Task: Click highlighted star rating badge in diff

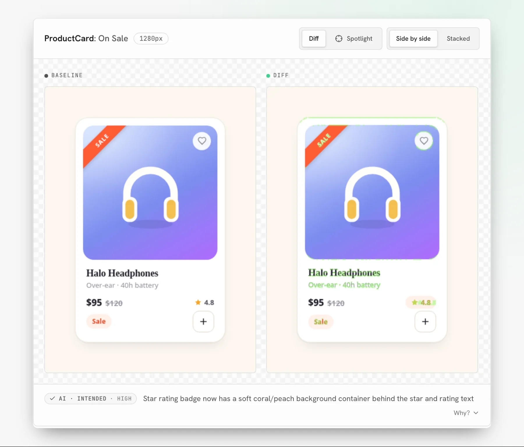Action: click(x=421, y=302)
